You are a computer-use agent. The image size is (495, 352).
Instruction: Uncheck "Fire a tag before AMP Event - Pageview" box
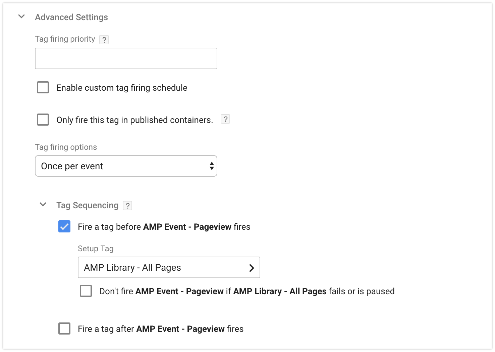(x=64, y=227)
